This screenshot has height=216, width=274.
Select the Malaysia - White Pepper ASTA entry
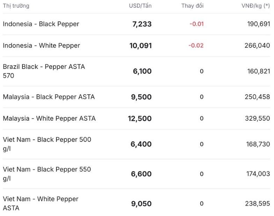(49, 118)
